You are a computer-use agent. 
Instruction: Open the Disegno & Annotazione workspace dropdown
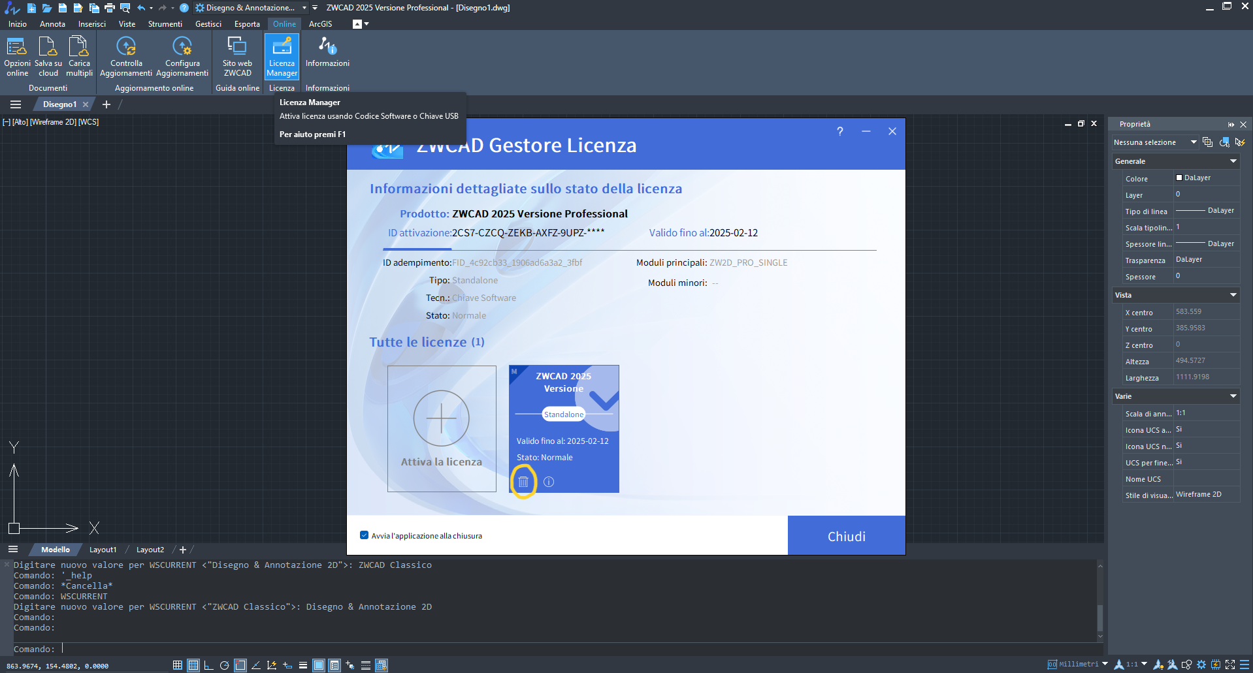coord(252,8)
